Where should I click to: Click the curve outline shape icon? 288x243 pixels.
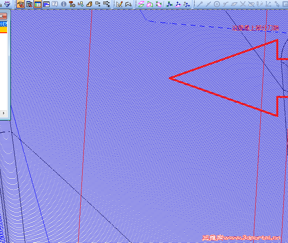(128, 4)
